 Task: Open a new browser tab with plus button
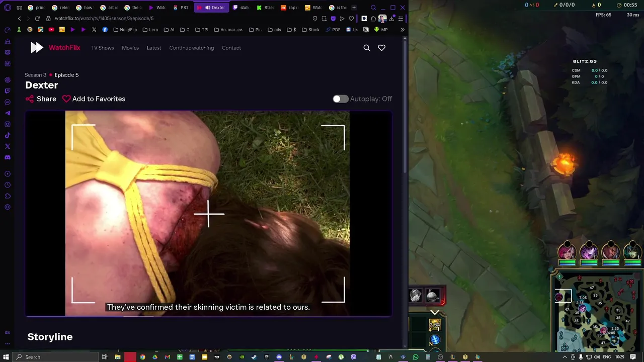[x=354, y=8]
